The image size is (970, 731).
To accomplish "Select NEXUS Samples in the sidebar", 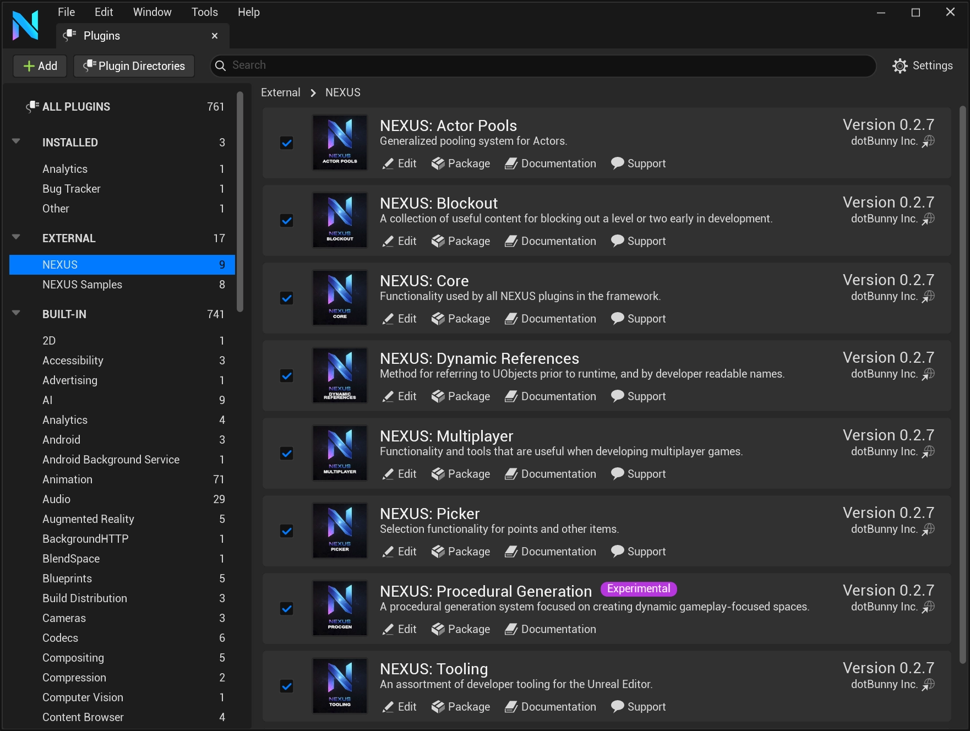I will [x=81, y=285].
